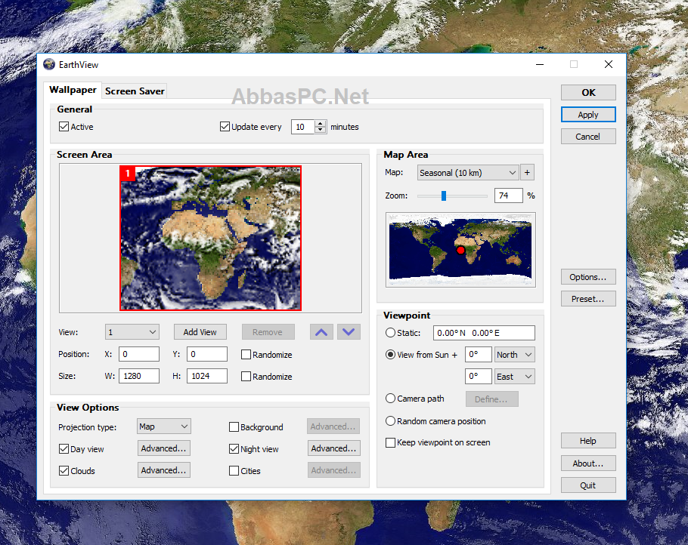688x545 pixels.
Task: Open the Preset dialog
Action: coord(588,299)
